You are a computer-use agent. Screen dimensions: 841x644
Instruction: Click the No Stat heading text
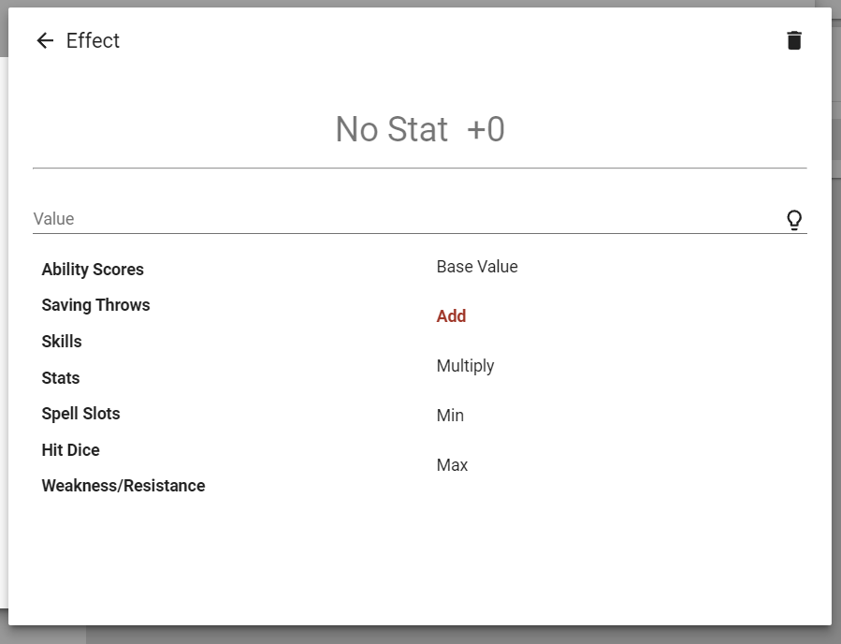pos(392,129)
